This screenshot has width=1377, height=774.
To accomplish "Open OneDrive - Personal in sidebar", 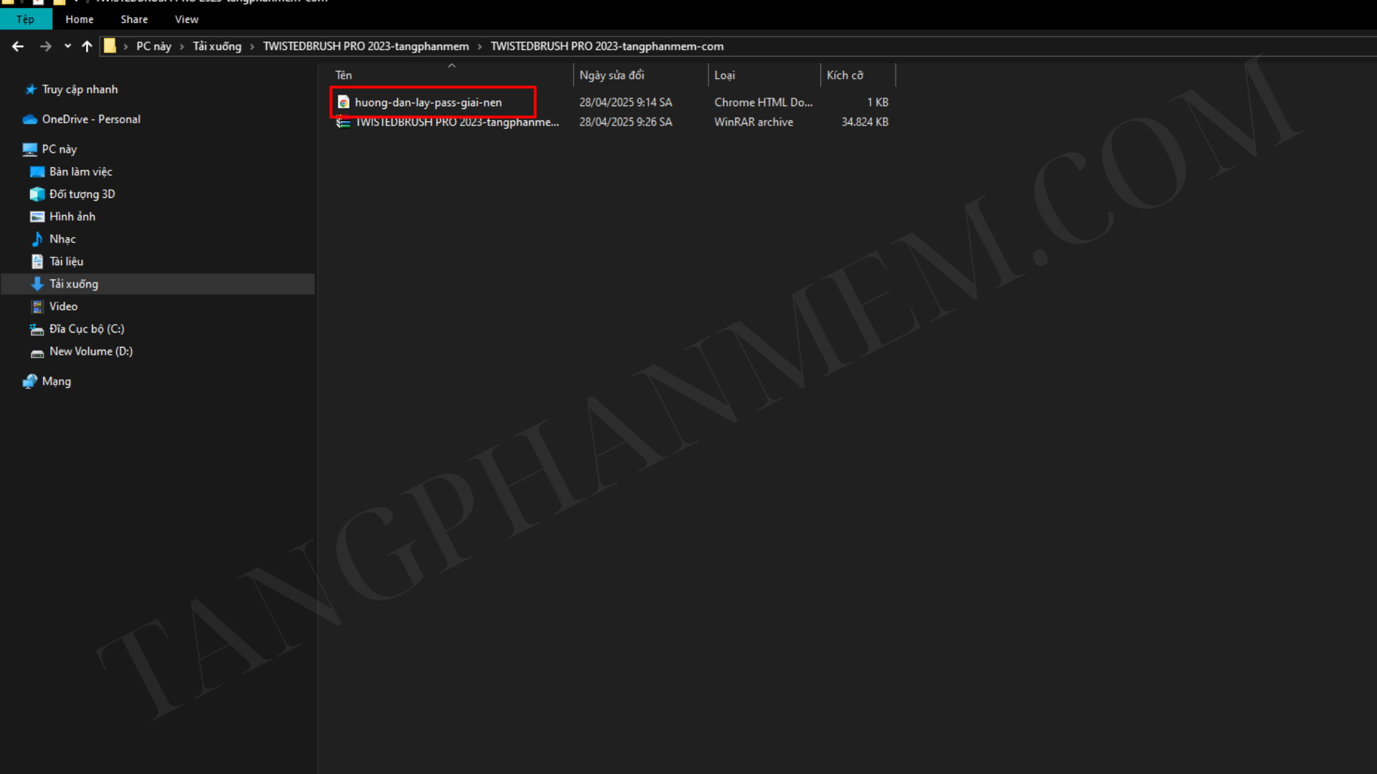I will tap(91, 119).
